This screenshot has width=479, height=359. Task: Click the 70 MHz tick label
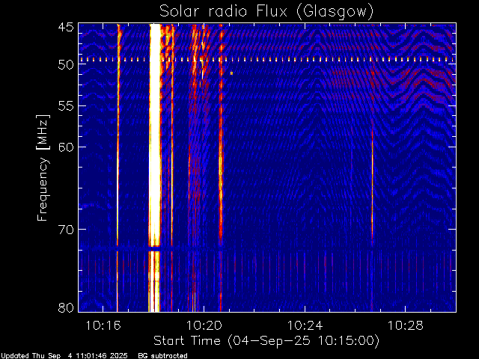[66, 229]
